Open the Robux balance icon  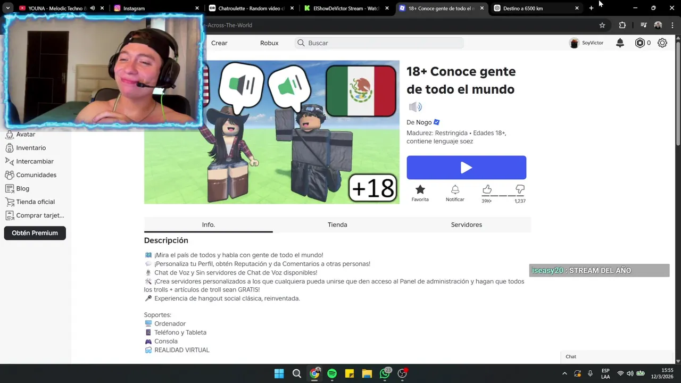pos(640,43)
